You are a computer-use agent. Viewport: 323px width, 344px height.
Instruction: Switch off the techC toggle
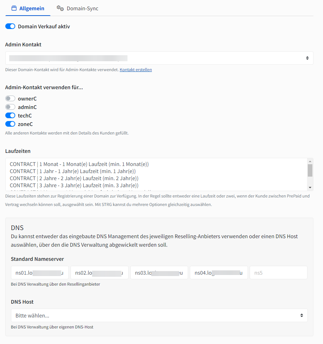[x=10, y=116]
